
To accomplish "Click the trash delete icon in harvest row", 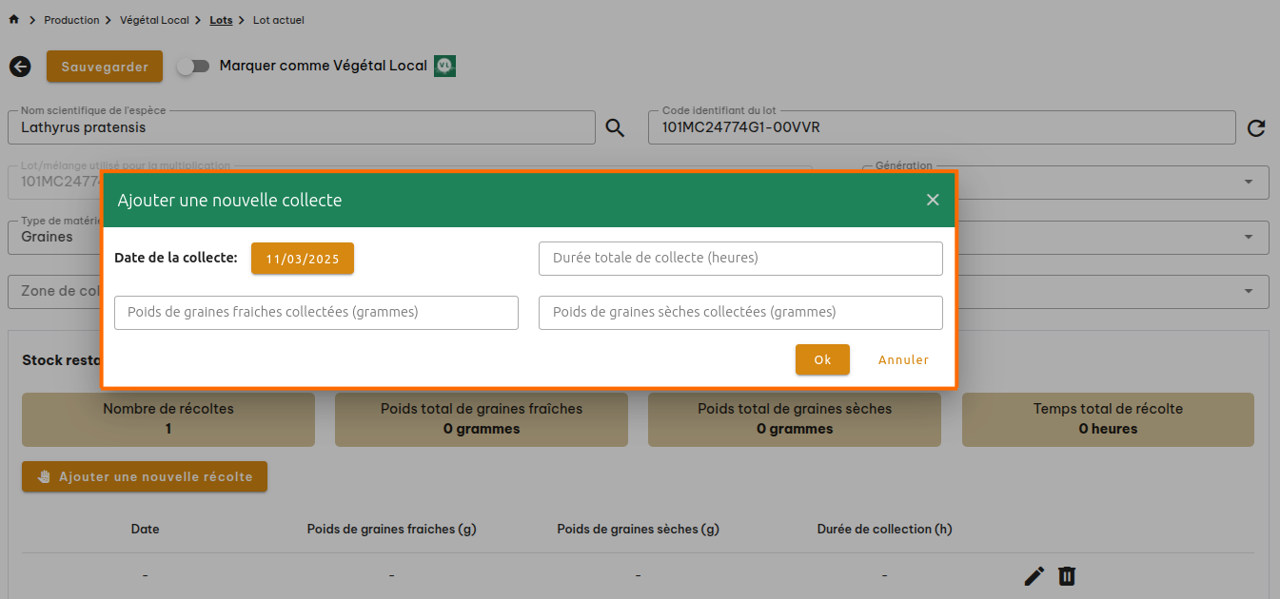I will [x=1068, y=576].
